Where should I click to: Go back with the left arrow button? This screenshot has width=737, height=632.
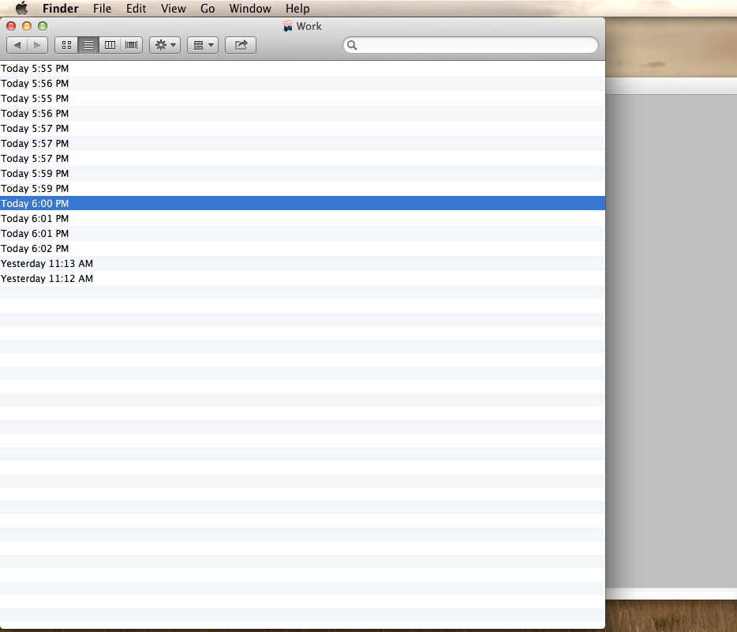pos(17,45)
